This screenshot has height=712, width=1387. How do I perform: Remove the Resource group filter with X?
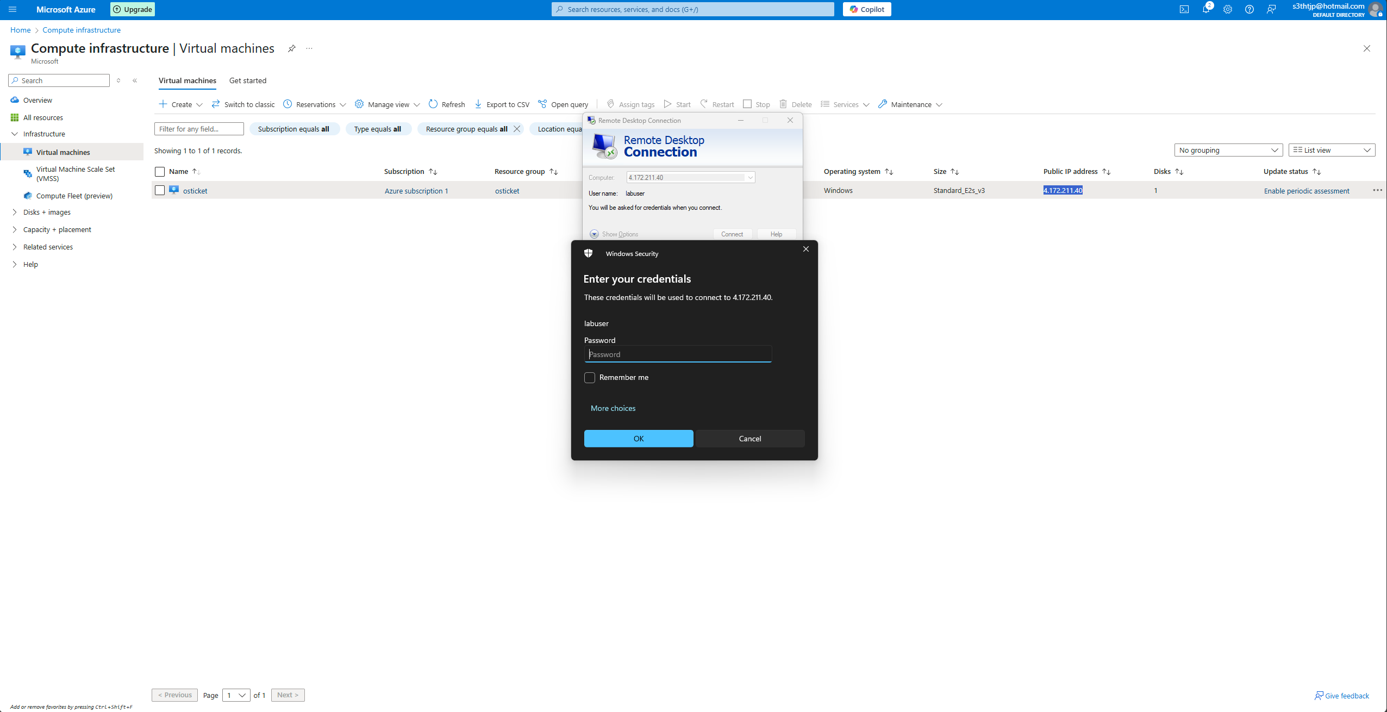(517, 129)
